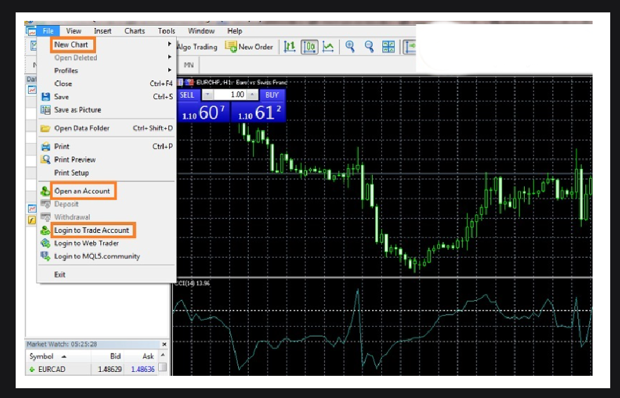Click the Login to MQL5.community icon
The image size is (620, 398).
pyautogui.click(x=46, y=256)
